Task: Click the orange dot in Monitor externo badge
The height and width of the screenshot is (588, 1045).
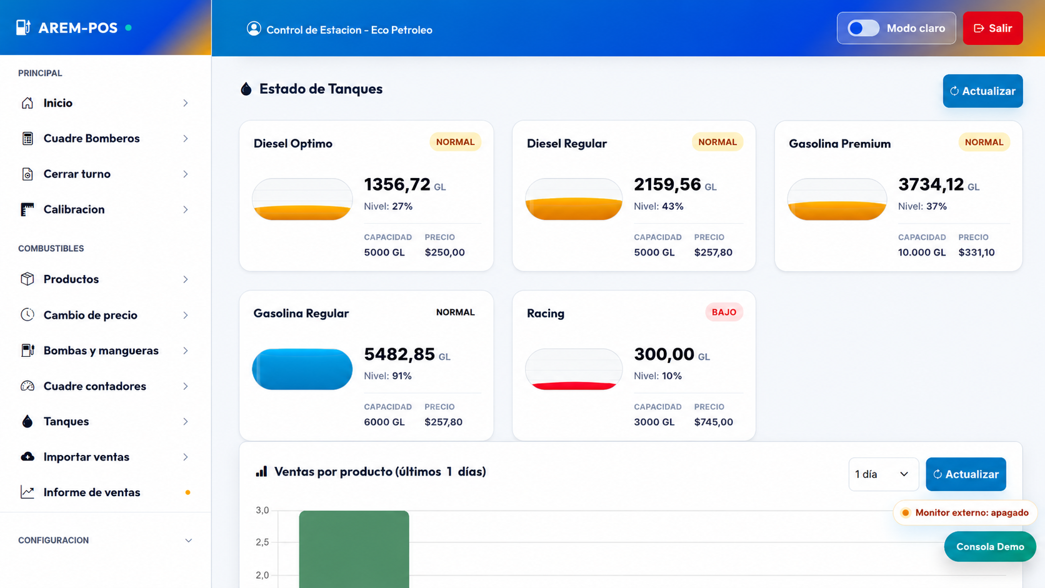Action: tap(906, 513)
